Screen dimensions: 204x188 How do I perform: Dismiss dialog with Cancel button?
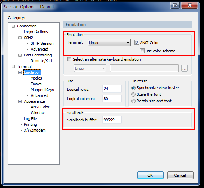point(180,175)
